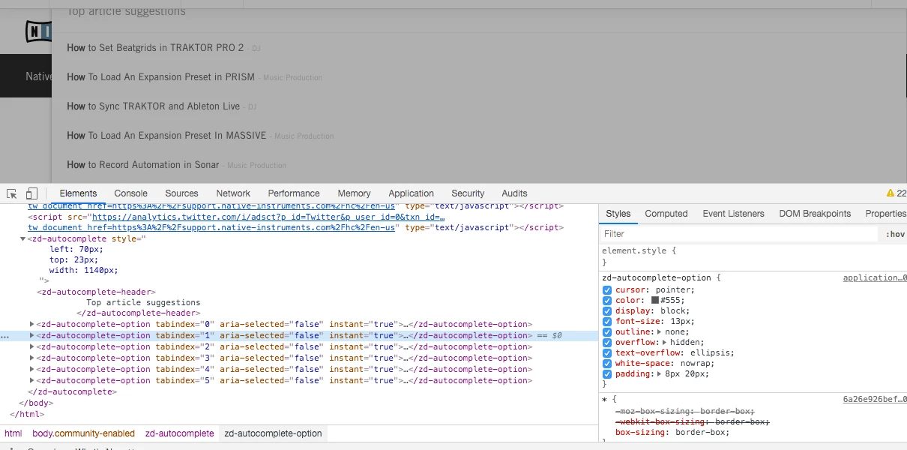Open suggestion How To Load An Expansion Preset in PRISM
This screenshot has height=450, width=907.
161,76
